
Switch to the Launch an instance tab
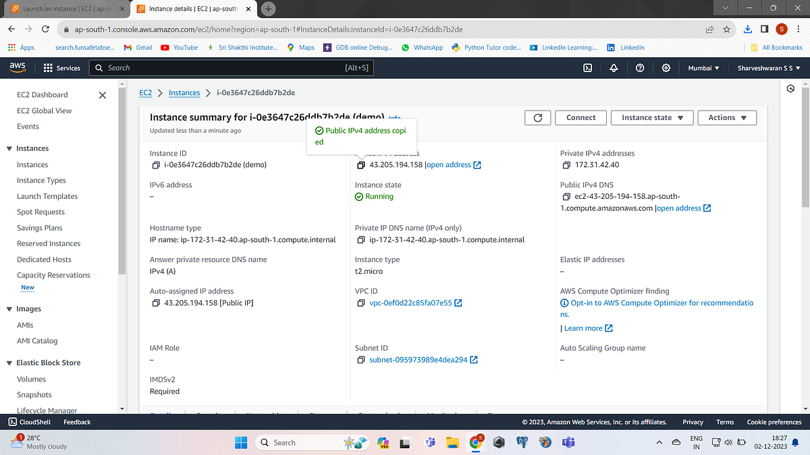pyautogui.click(x=61, y=9)
